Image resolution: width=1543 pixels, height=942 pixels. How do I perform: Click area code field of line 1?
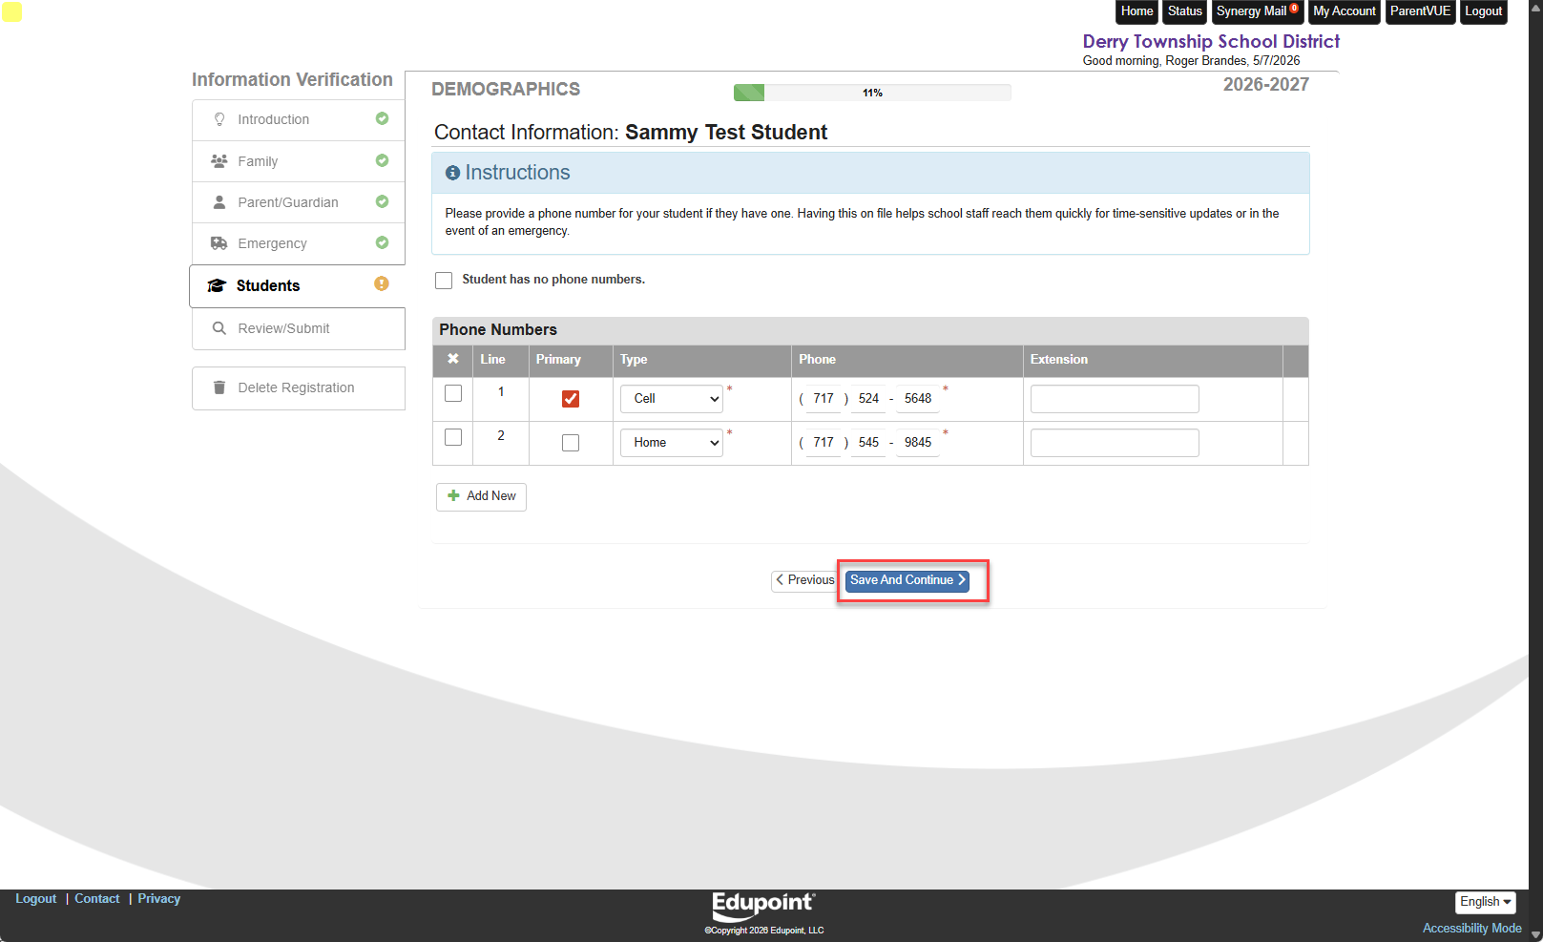824,399
